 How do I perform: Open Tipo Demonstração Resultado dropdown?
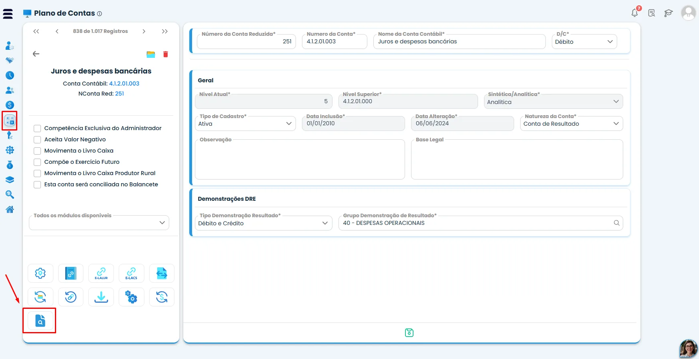click(264, 223)
